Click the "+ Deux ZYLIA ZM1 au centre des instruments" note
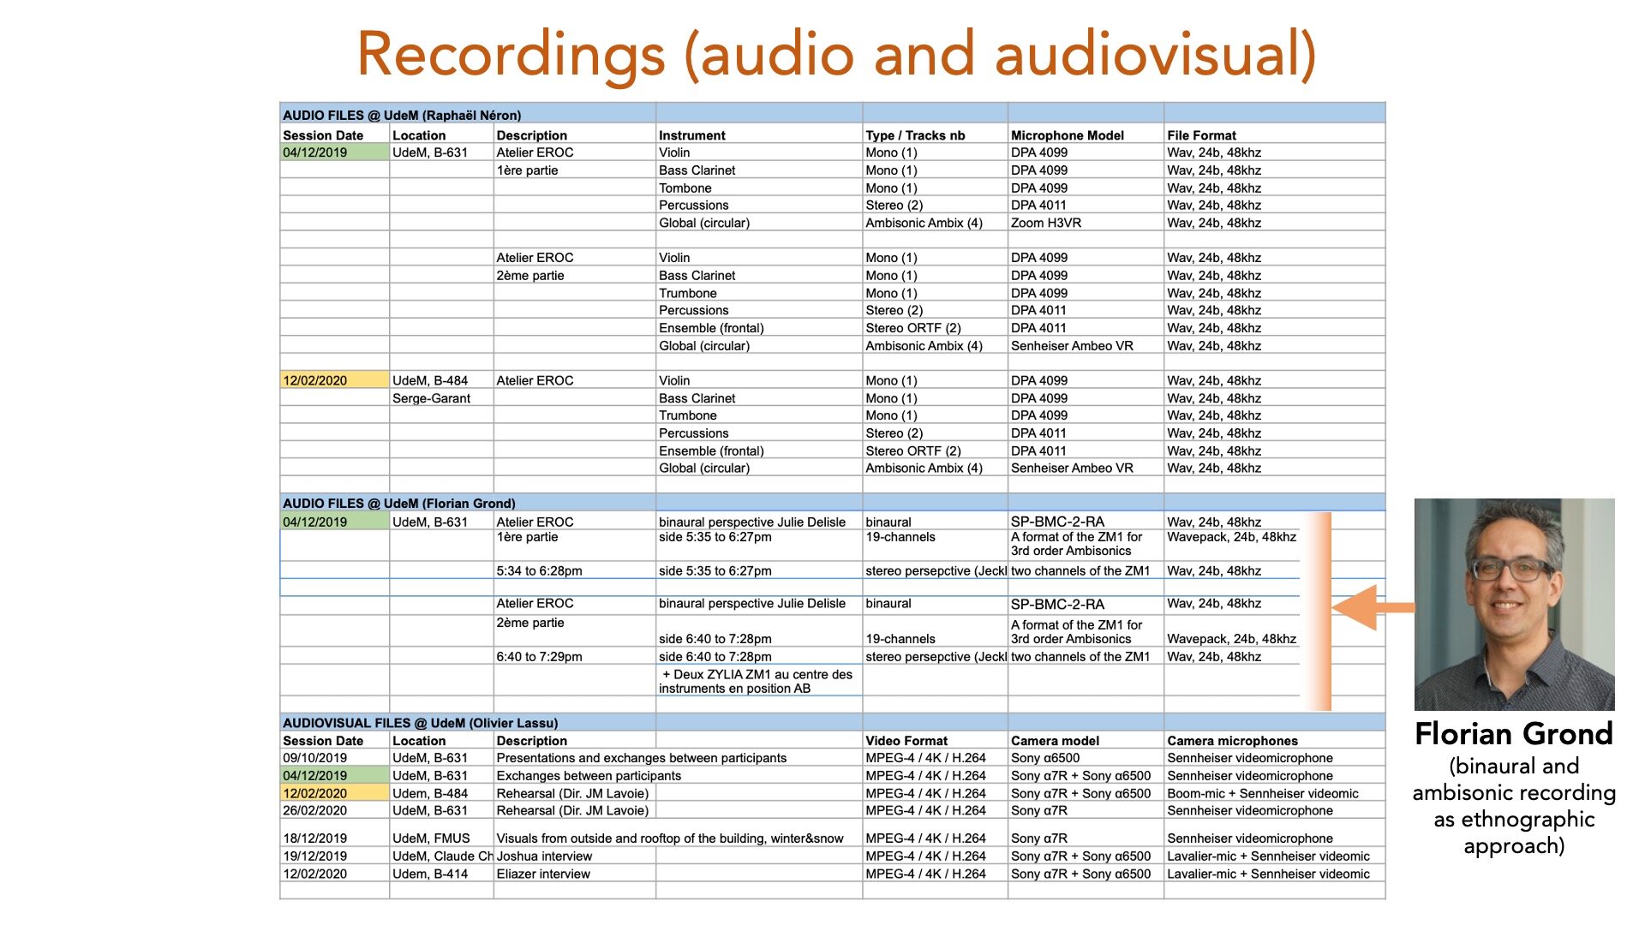The width and height of the screenshot is (1645, 925). (x=758, y=681)
